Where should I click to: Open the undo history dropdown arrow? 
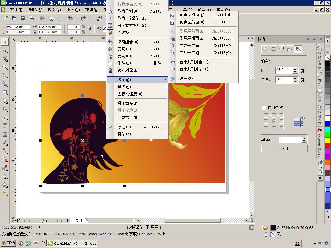click(x=77, y=18)
